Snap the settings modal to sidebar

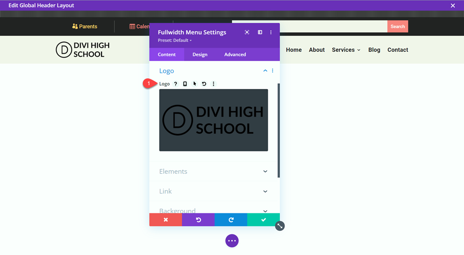coord(260,32)
